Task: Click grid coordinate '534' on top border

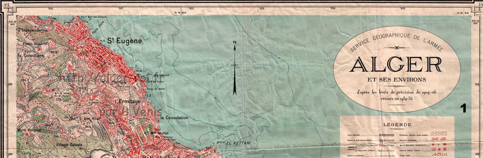Action: [x=332, y=9]
